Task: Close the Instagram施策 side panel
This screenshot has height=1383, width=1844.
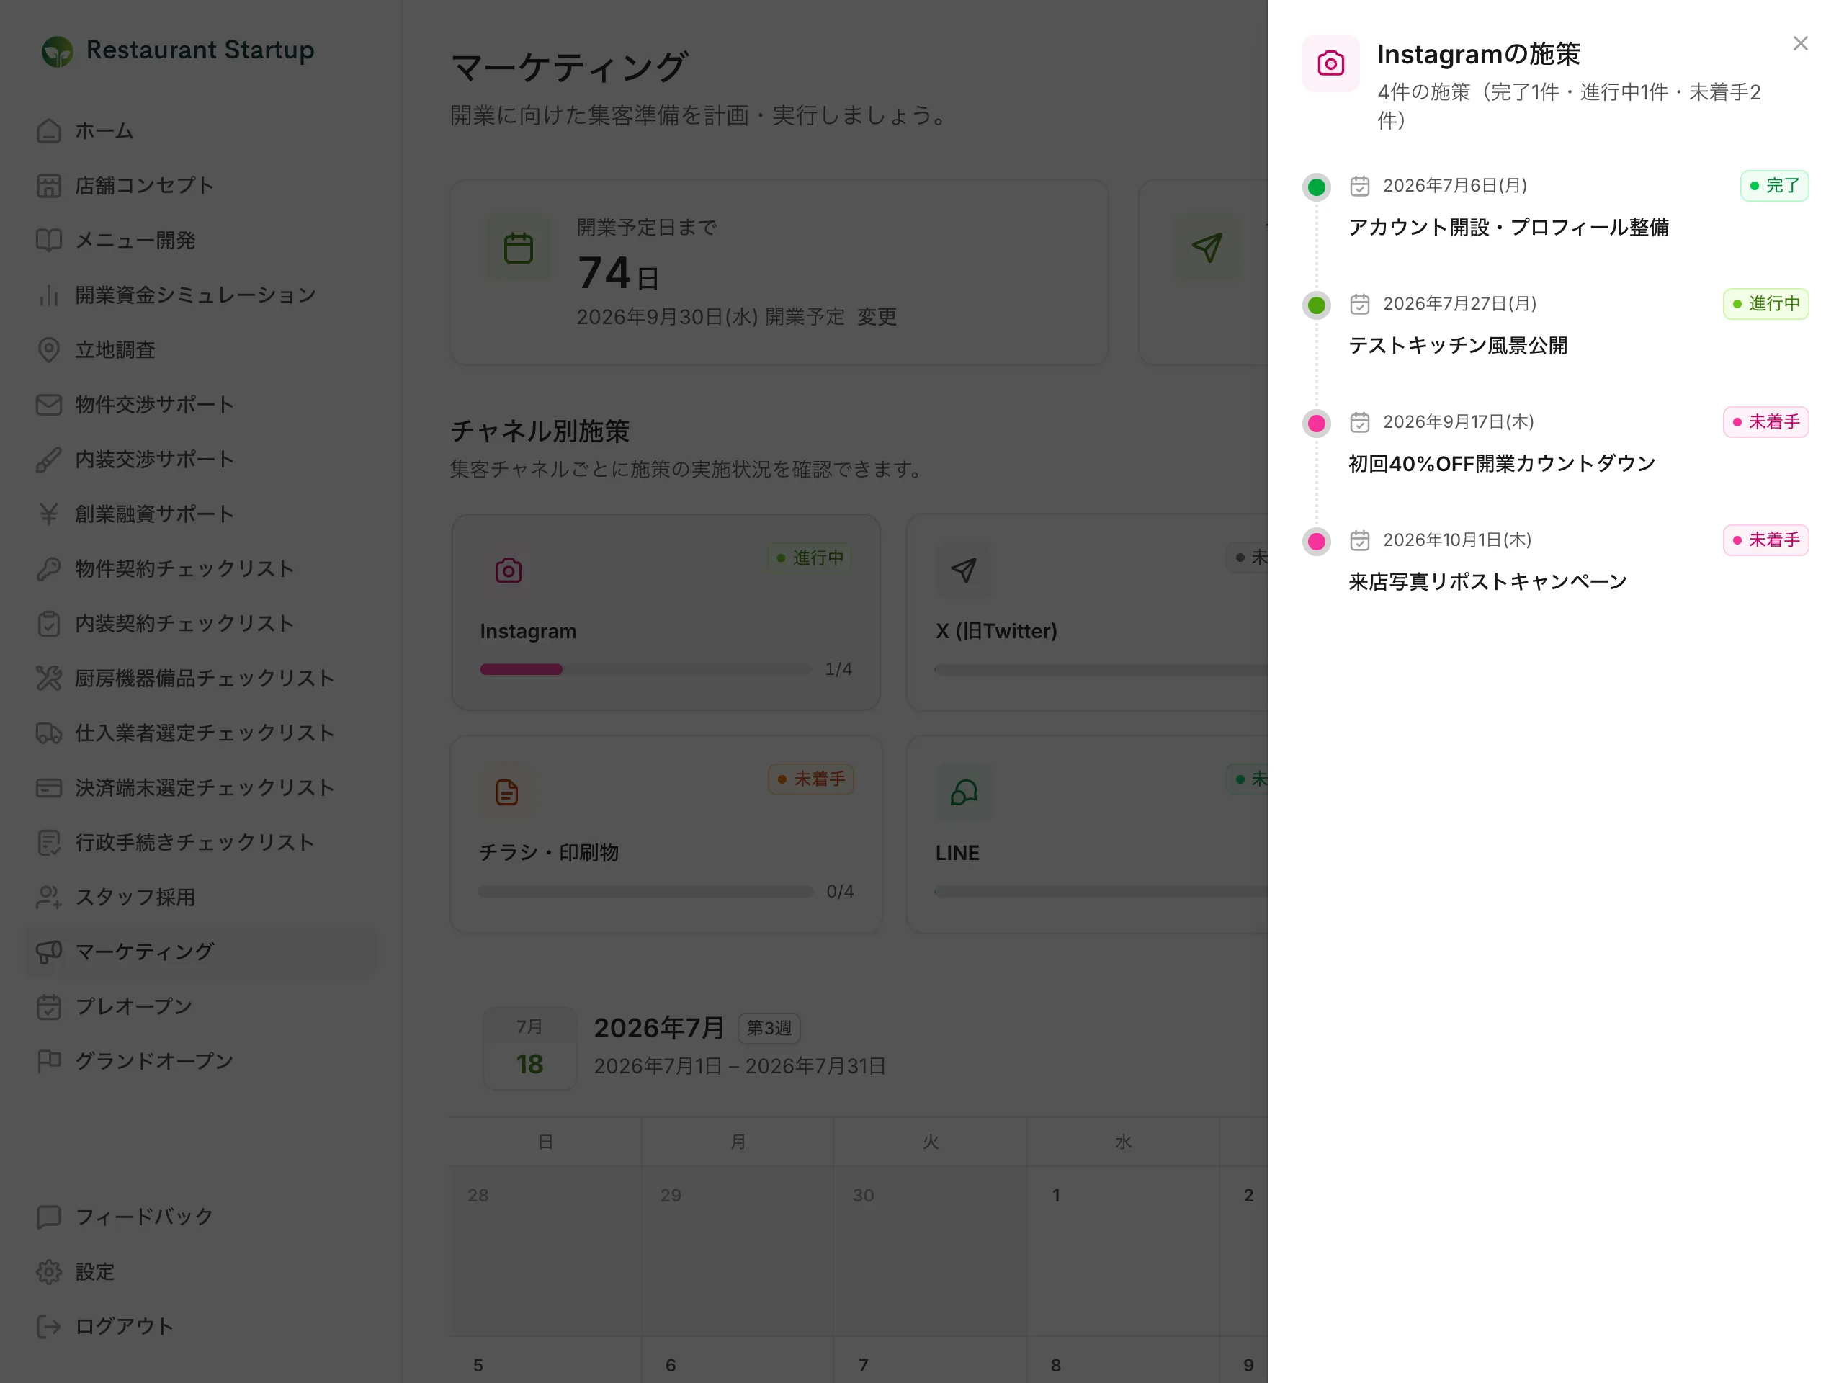Action: [x=1800, y=43]
